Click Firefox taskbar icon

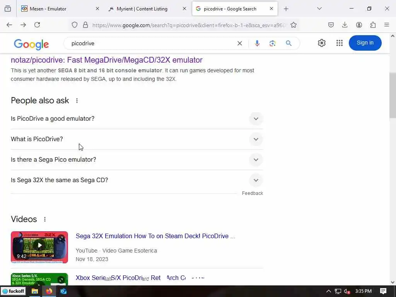(49, 291)
